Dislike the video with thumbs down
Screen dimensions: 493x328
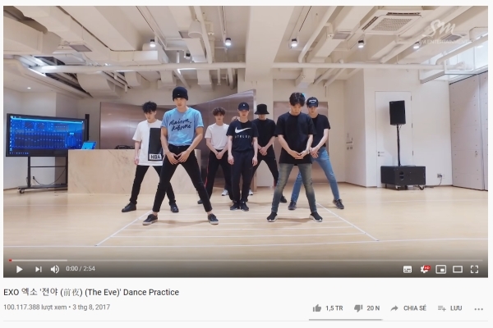coord(358,308)
